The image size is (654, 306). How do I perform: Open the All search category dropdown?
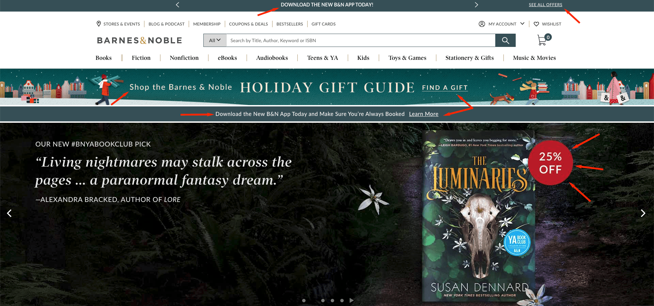[215, 40]
